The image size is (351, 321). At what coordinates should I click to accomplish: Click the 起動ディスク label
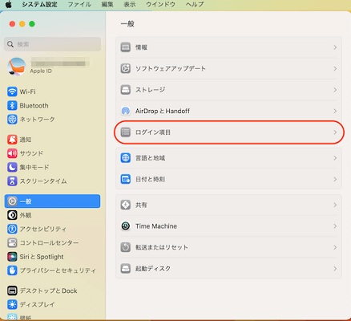tap(153, 268)
